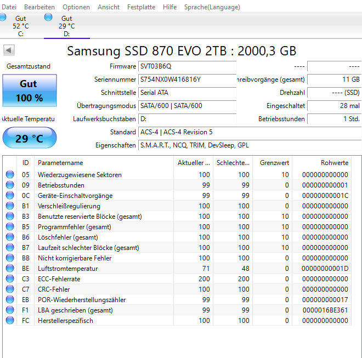362x358 pixels.
Task: Click the Betriebsstunden value 1 Std.
Action: click(334, 119)
